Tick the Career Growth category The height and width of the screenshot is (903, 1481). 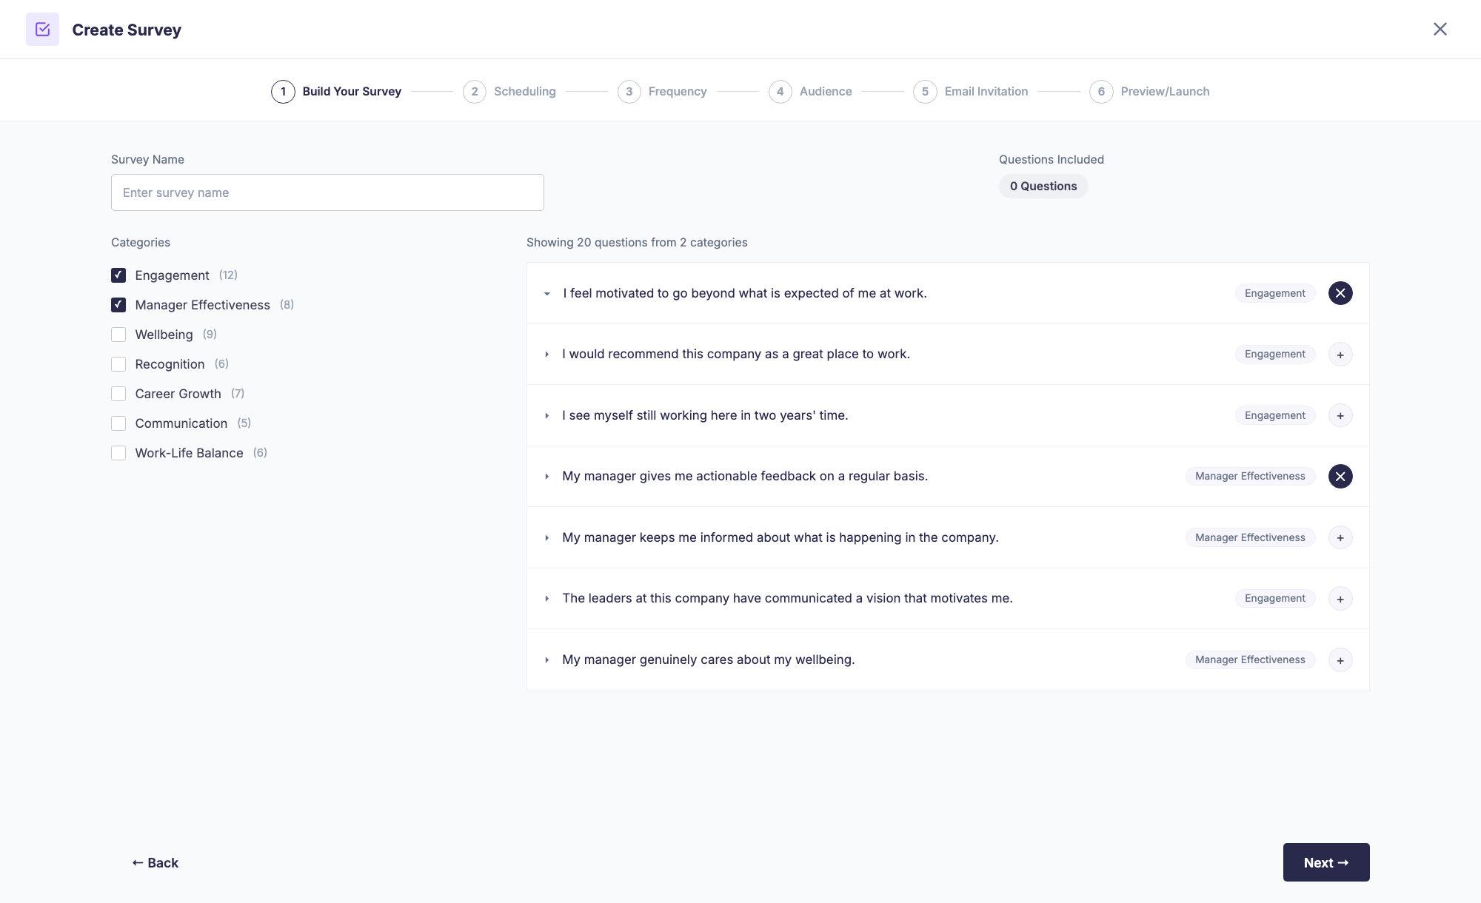coord(118,394)
